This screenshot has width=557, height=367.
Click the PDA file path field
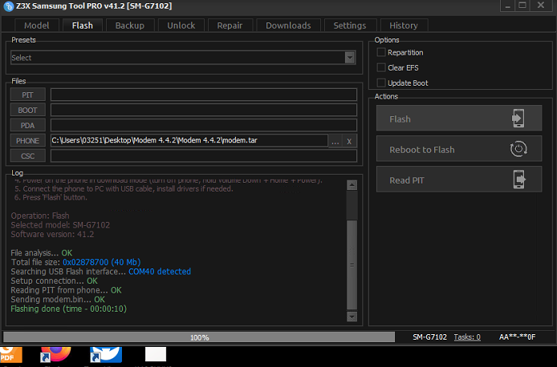pos(204,125)
